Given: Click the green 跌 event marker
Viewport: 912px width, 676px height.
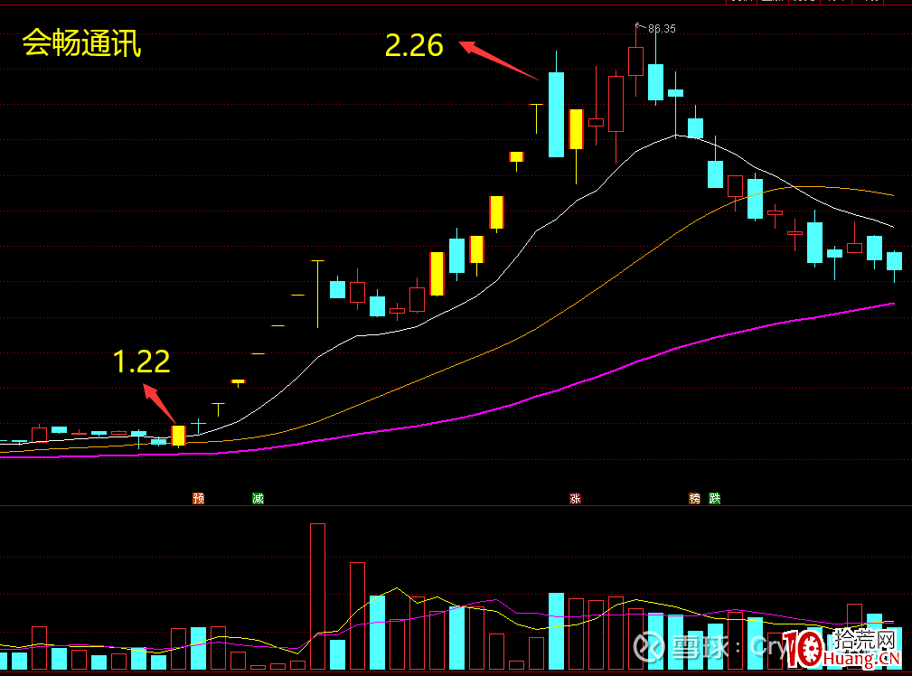Looking at the screenshot, I should click(714, 498).
